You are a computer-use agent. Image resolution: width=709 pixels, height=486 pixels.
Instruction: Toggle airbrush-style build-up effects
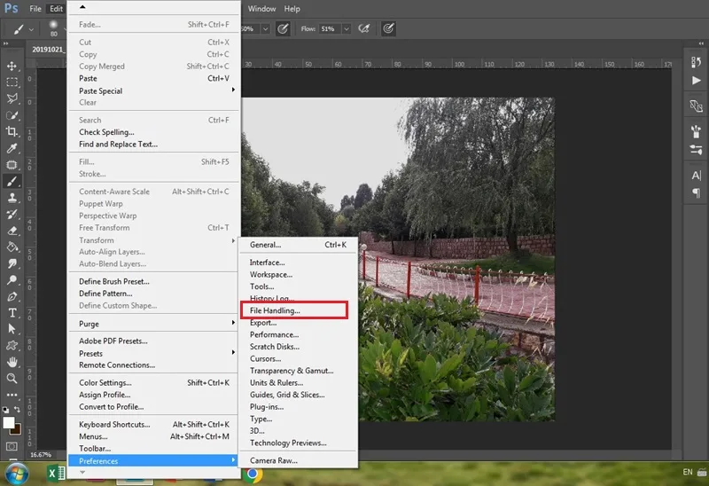point(364,29)
